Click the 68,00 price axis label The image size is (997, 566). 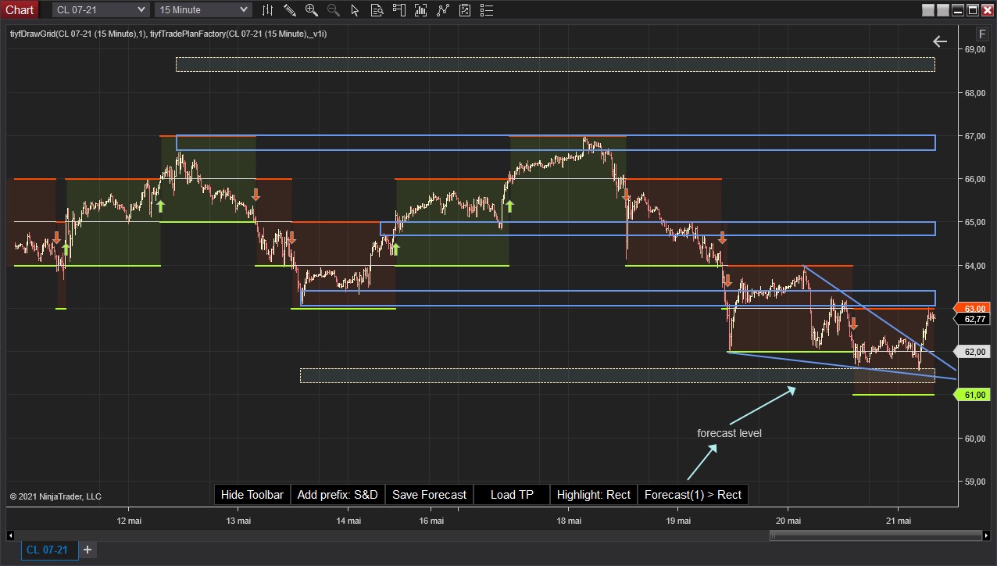[x=974, y=93]
